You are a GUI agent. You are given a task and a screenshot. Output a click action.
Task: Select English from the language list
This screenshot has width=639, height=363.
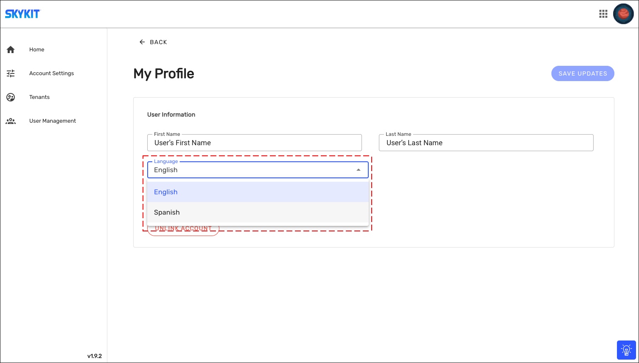pyautogui.click(x=258, y=192)
